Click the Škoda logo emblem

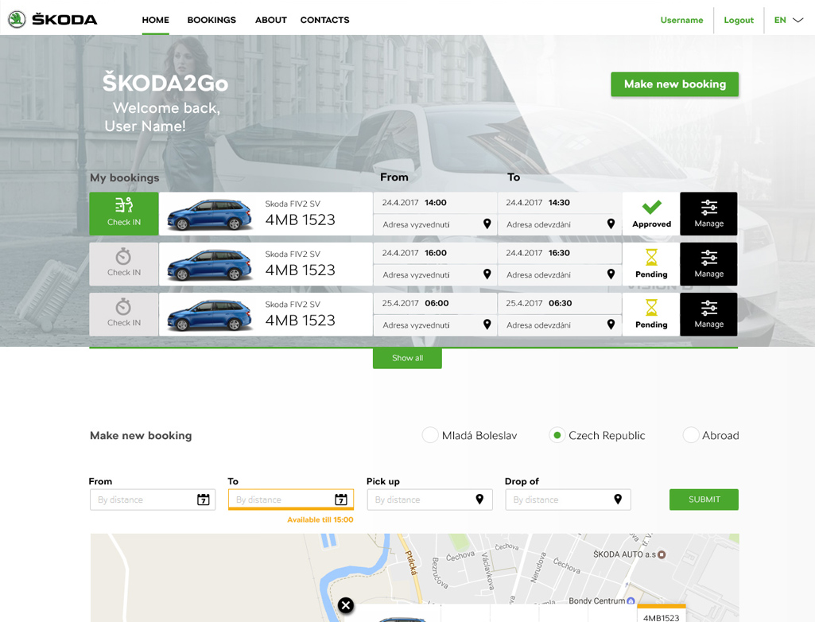(x=17, y=20)
